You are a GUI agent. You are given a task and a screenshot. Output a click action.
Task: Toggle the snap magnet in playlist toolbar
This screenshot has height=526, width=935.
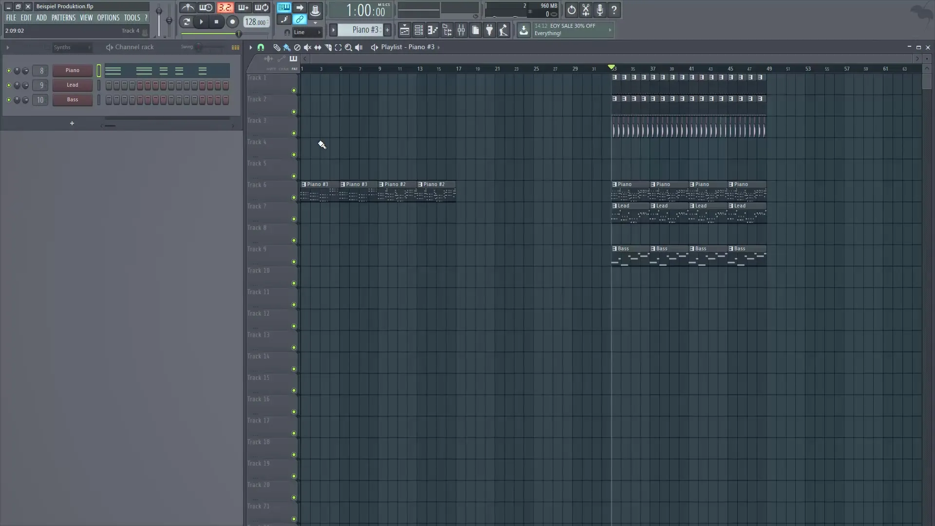tap(261, 47)
